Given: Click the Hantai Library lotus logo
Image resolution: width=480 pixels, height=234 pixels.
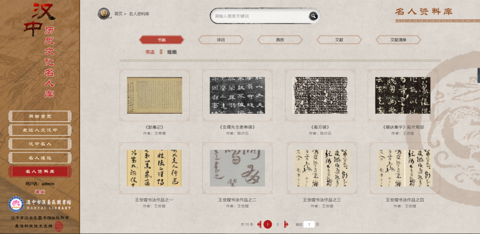Looking at the screenshot, I should tap(16, 204).
